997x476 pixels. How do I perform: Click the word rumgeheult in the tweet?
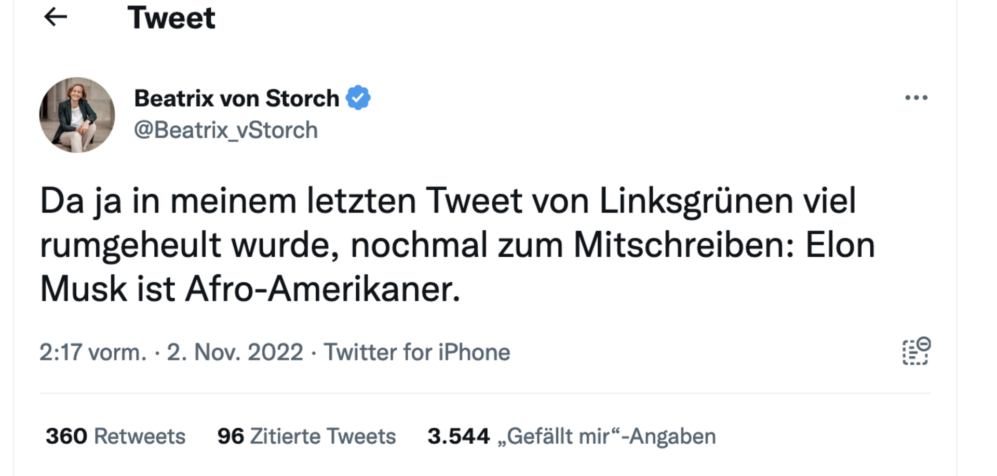[x=130, y=245]
